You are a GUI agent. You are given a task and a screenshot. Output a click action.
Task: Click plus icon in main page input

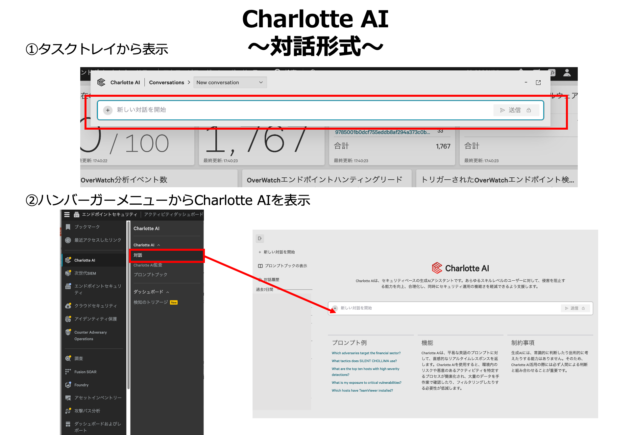(x=335, y=308)
